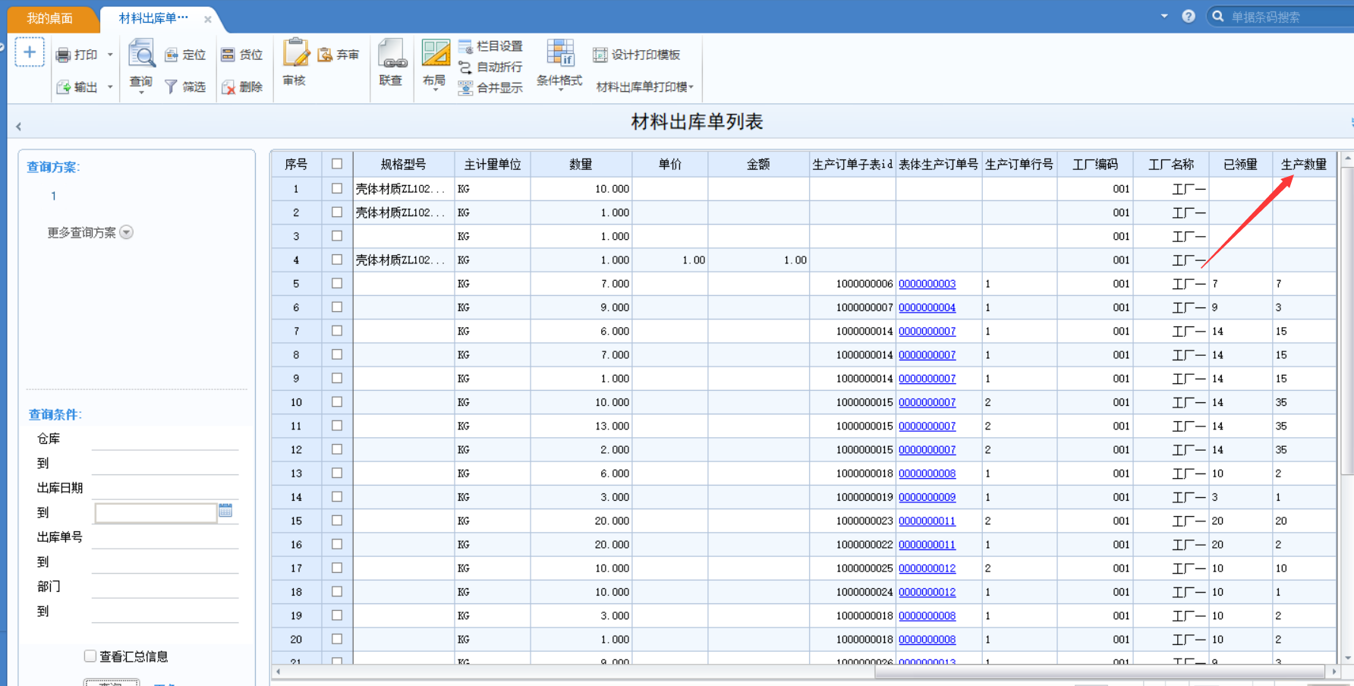Switch to the 我的桌面 tab
This screenshot has height=686, width=1354.
click(x=50, y=18)
